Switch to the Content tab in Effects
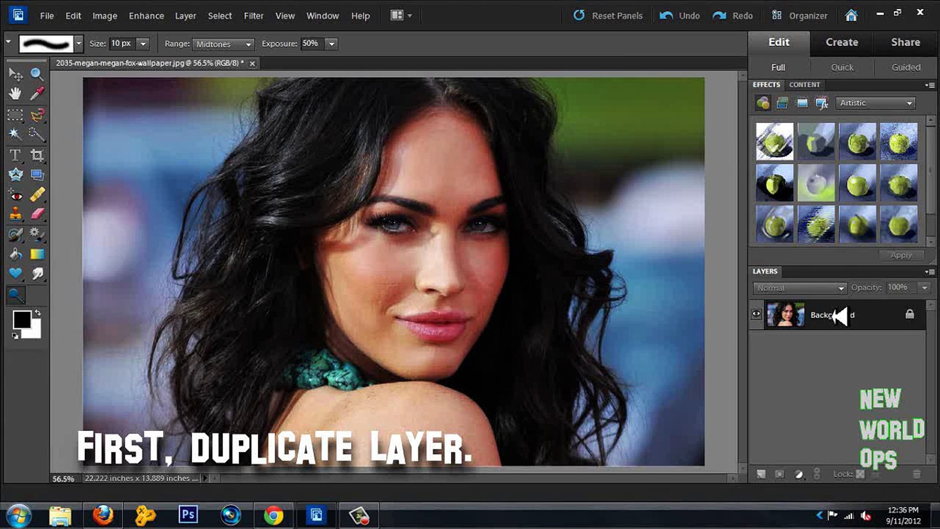Viewport: 940px width, 529px height. click(804, 84)
